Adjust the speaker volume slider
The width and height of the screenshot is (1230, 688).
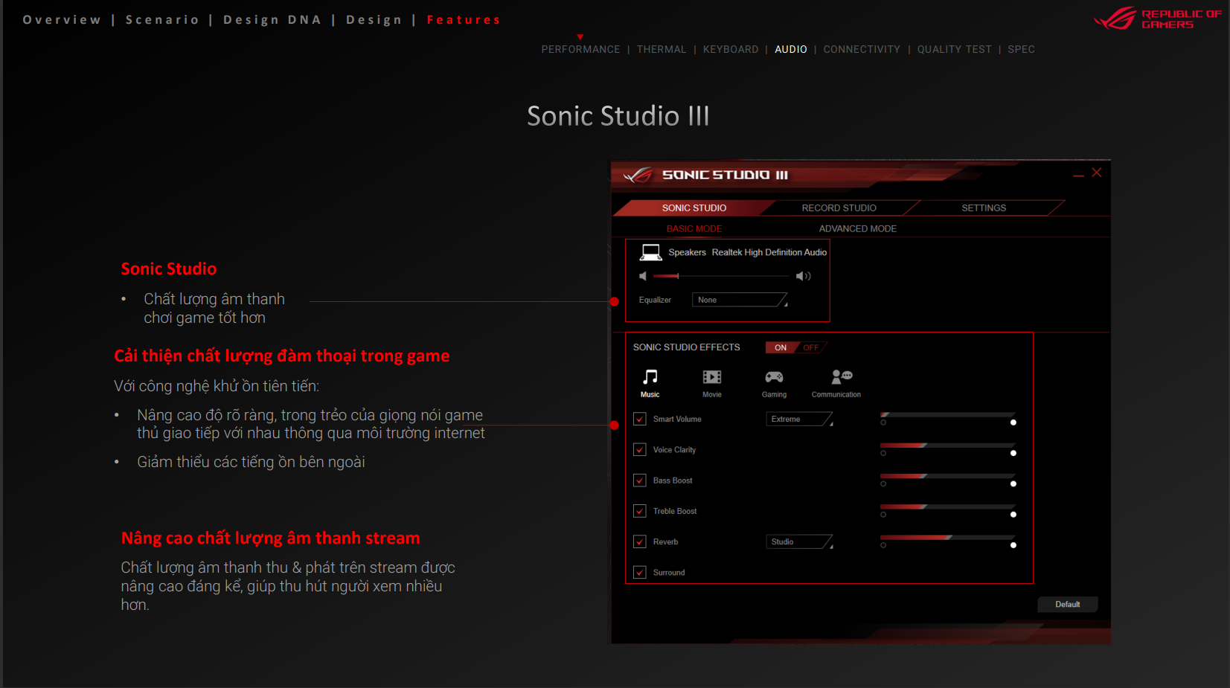pos(721,276)
